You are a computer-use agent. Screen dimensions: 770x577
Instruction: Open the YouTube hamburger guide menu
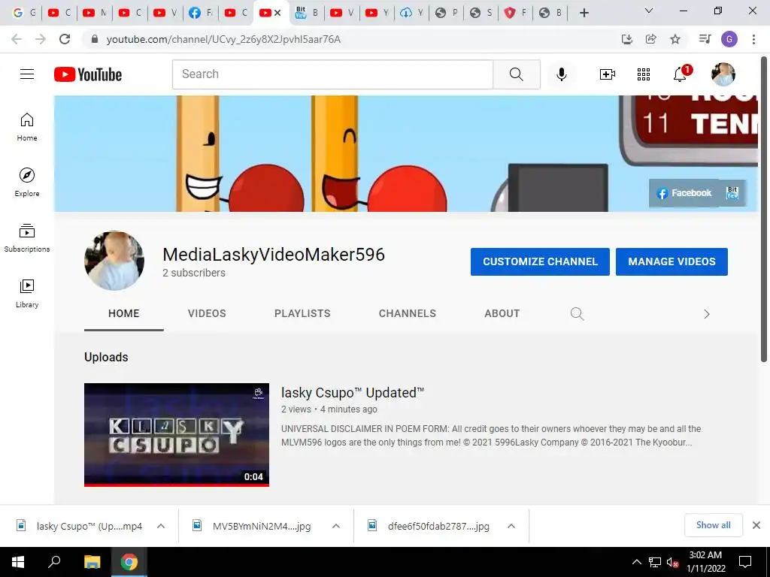[x=27, y=74]
